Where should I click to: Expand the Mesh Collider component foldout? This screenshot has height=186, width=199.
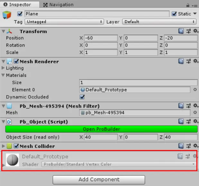click(x=4, y=146)
